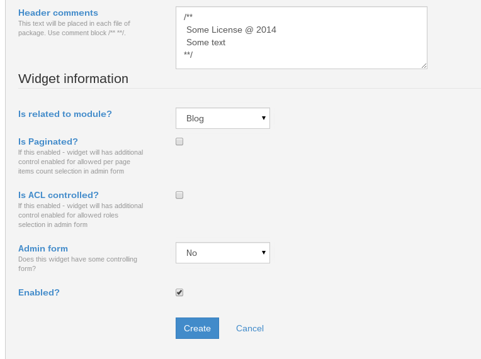Viewport: 481px width, 359px height.
Task: Check the Is Paginated? checkbox
Action: pos(179,141)
